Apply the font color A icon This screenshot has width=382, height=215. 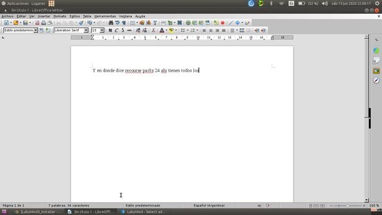[x=162, y=30]
